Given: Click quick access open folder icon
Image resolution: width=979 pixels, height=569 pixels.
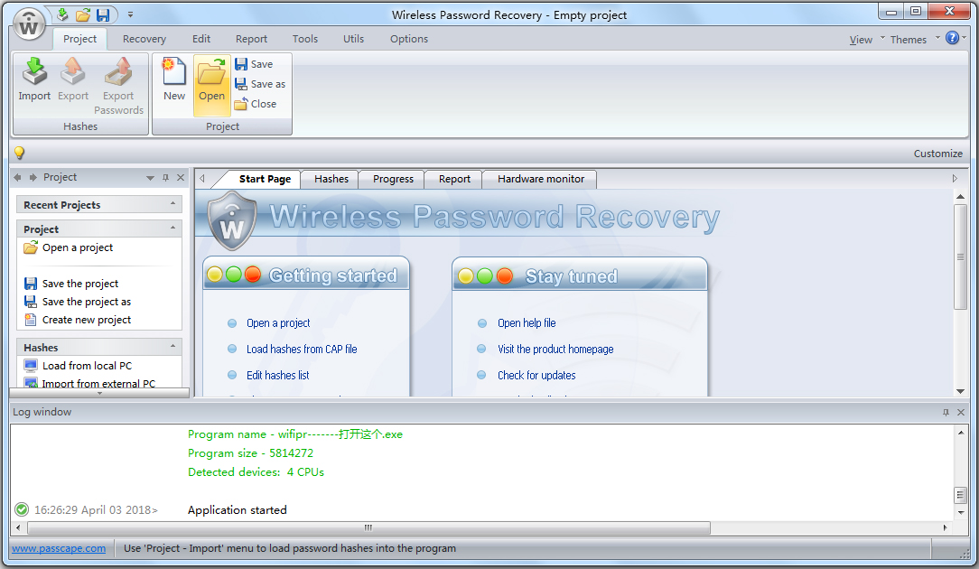Looking at the screenshot, I should [x=83, y=14].
